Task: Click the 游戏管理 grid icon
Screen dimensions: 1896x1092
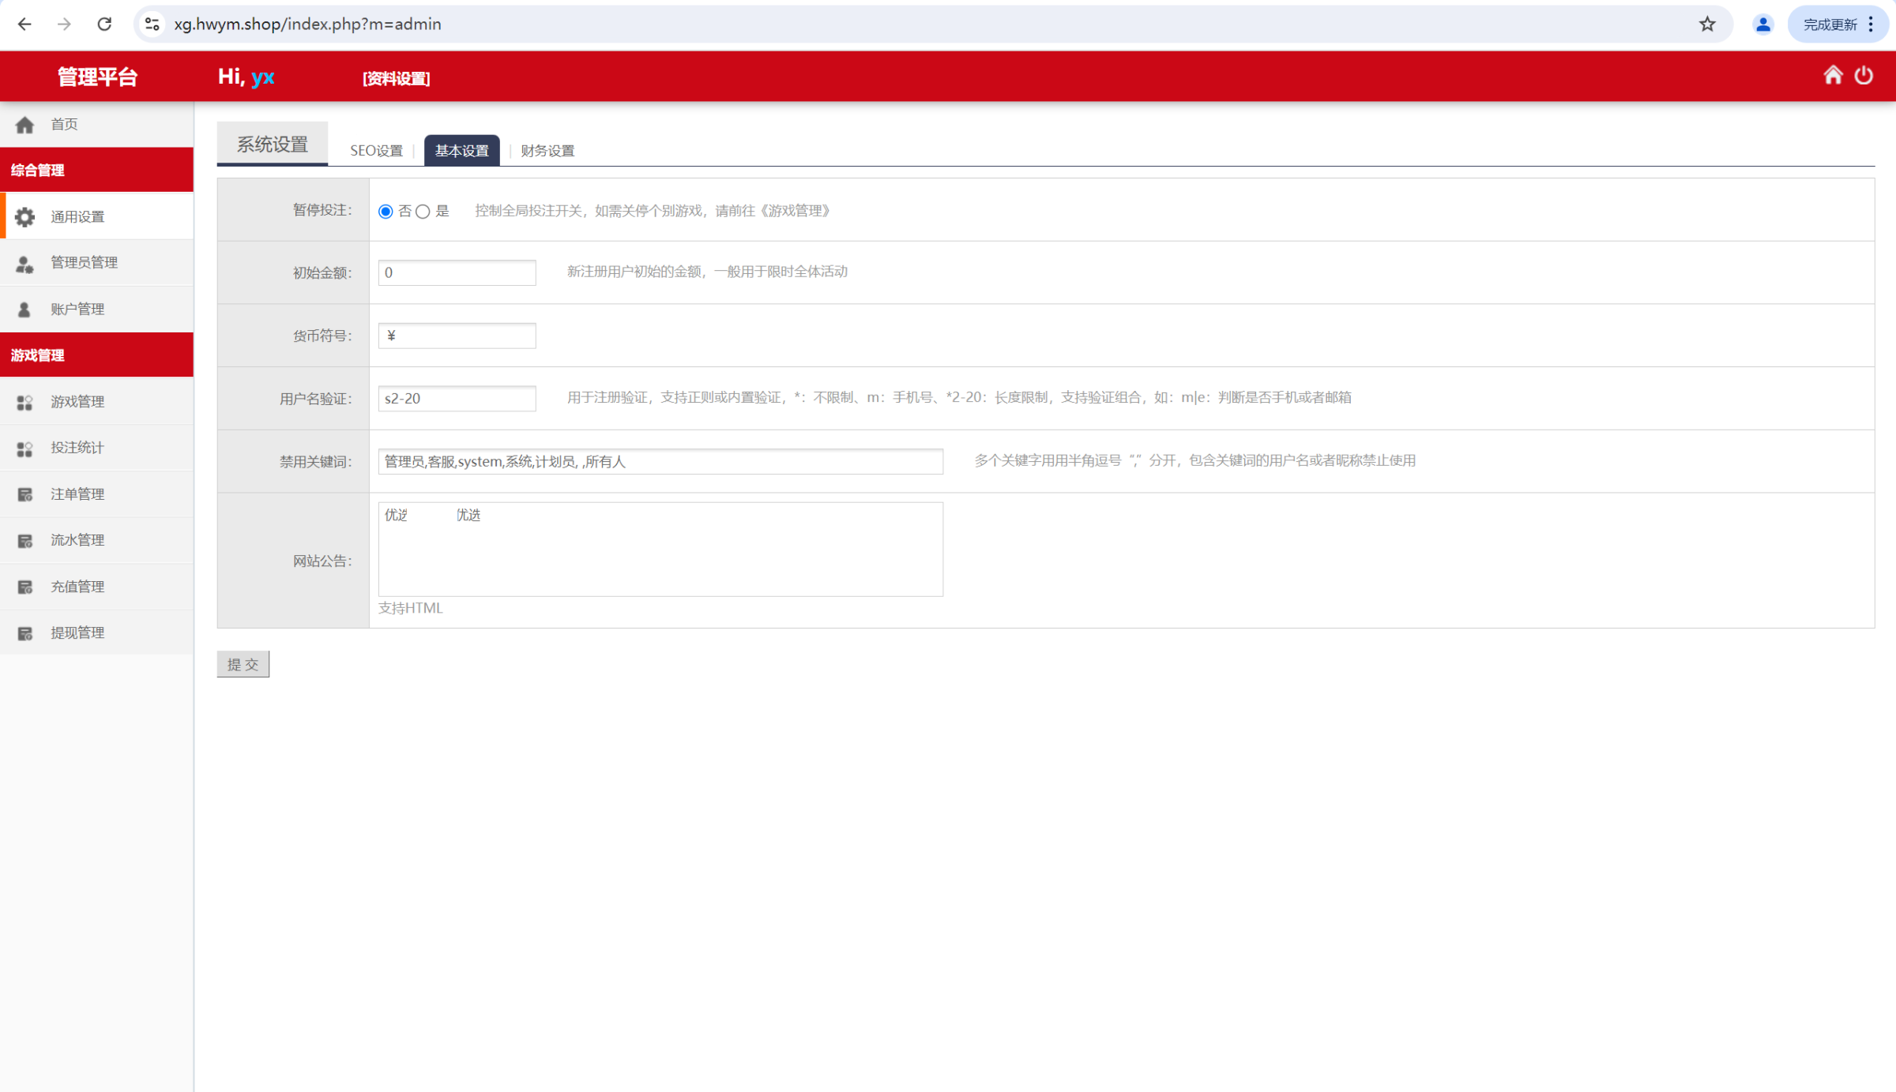Action: (25, 403)
